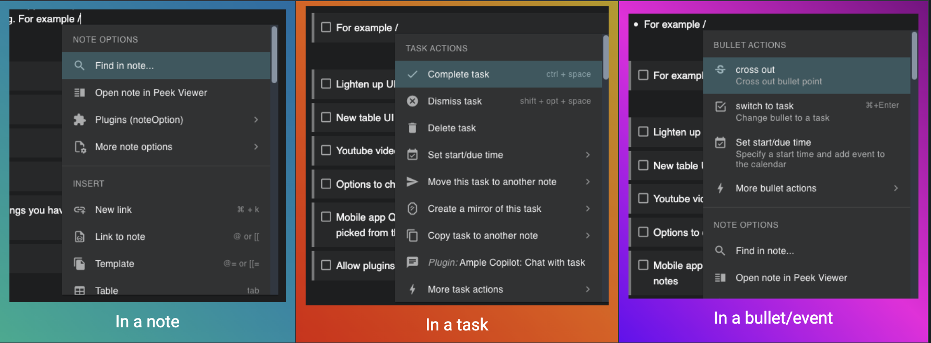Select Set start/due time in bullet actions
The width and height of the screenshot is (931, 343).
click(773, 143)
